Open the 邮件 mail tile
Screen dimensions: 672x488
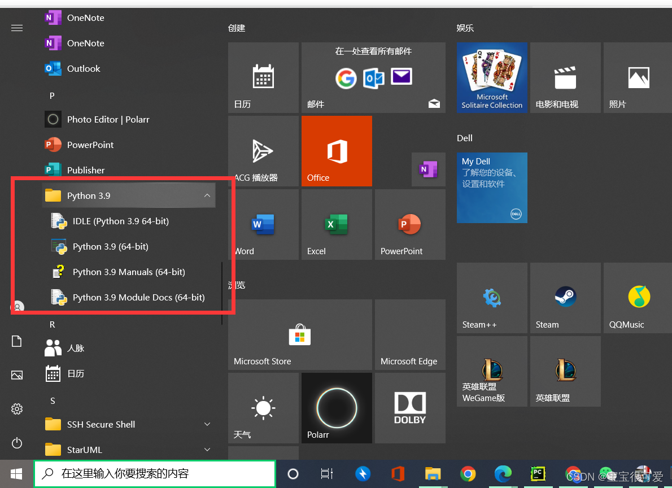pos(373,77)
